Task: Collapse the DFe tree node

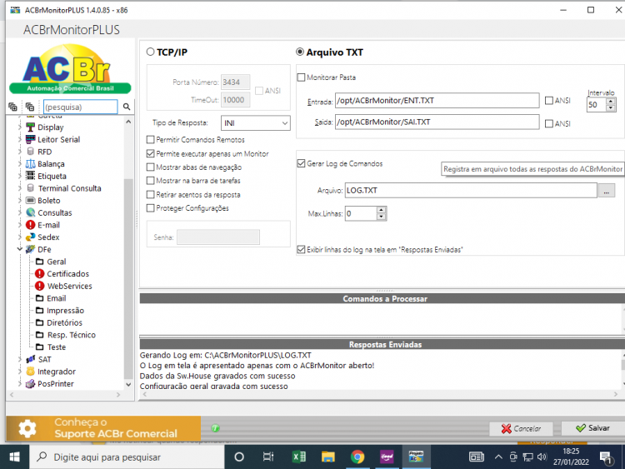Action: point(19,249)
